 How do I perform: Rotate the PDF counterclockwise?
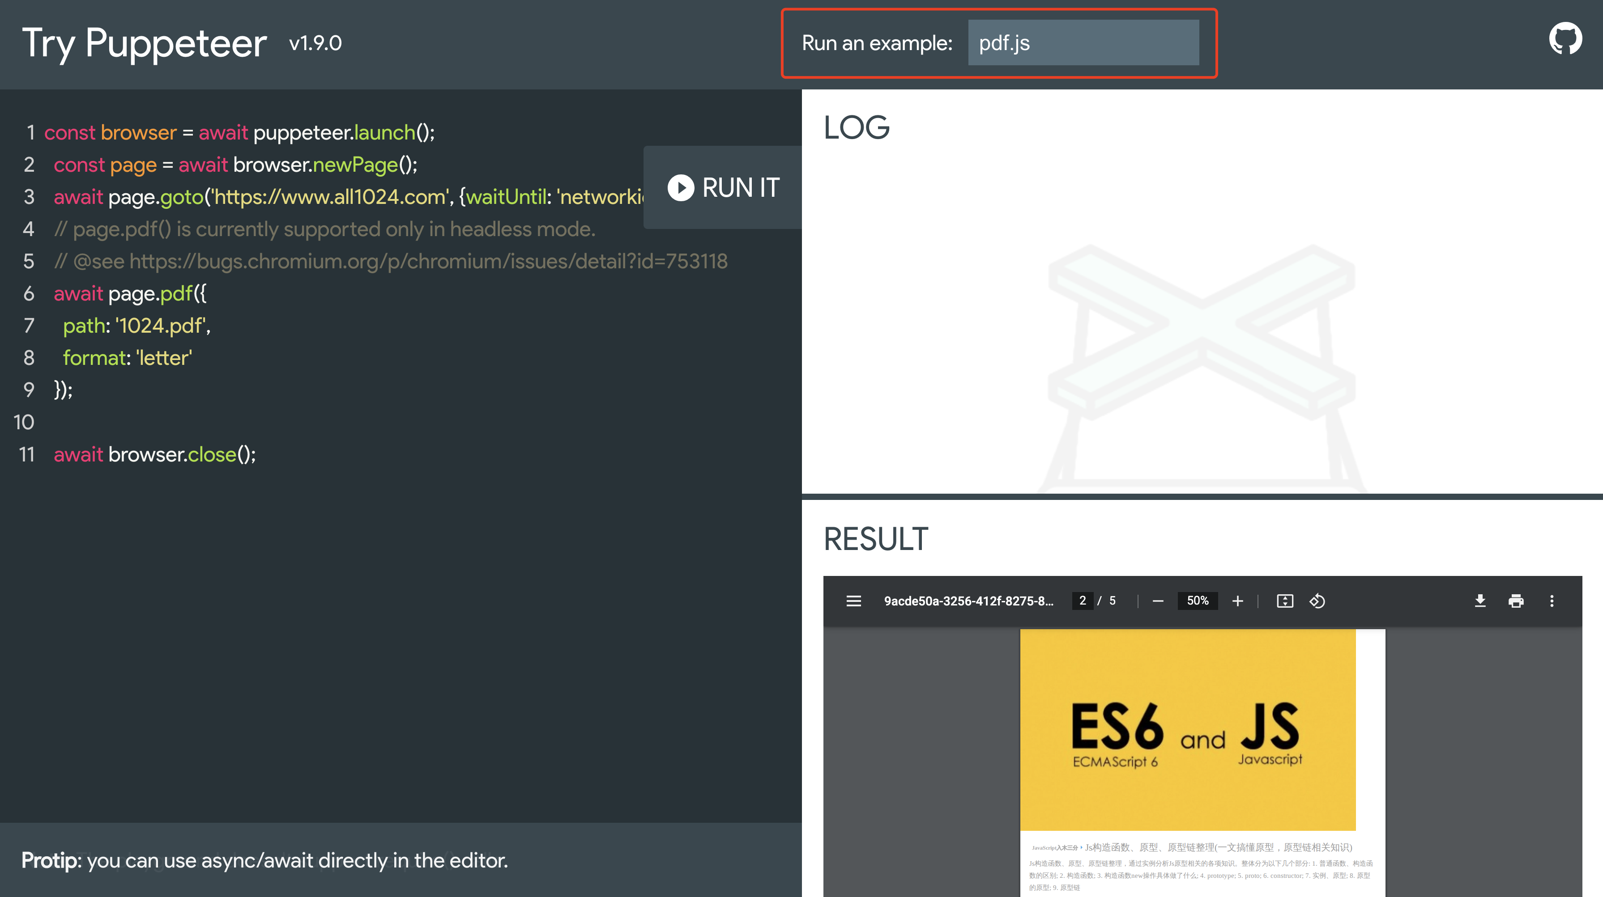coord(1317,601)
